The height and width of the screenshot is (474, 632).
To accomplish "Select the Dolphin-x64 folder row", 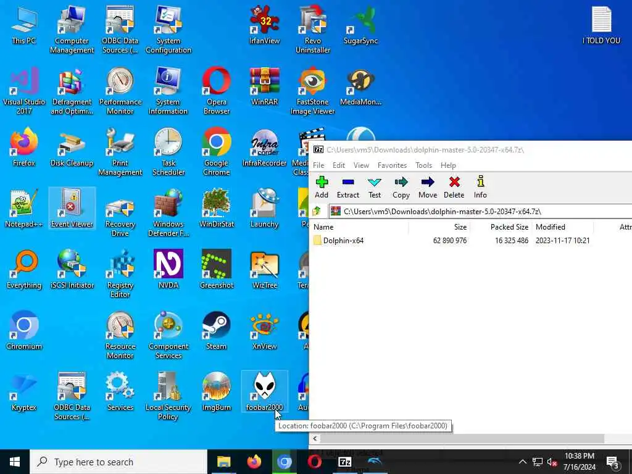I will 470,241.
